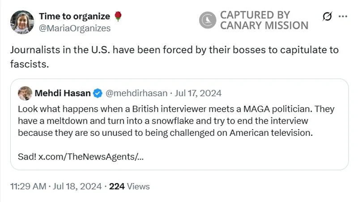Open Mehdi Hasan's small avatar
This screenshot has height=202, width=358.
click(25, 93)
